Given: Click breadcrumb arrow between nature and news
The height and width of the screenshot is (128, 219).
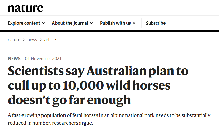Looking at the screenshot, I should pyautogui.click(x=24, y=40).
